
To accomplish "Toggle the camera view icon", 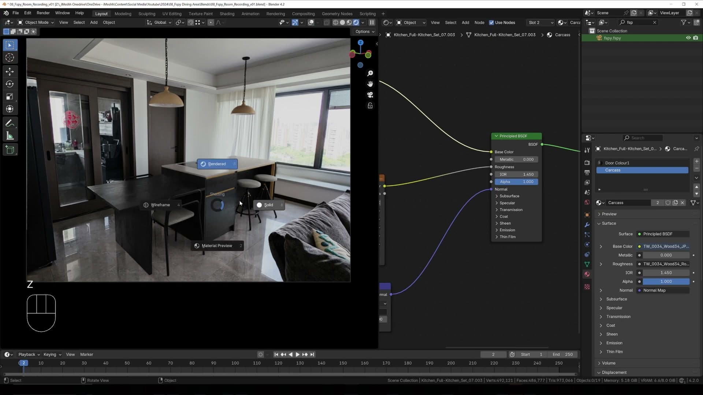I will tap(370, 95).
